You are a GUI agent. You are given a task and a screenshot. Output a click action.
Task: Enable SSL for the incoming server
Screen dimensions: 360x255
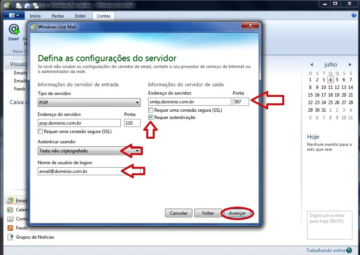pyautogui.click(x=40, y=131)
